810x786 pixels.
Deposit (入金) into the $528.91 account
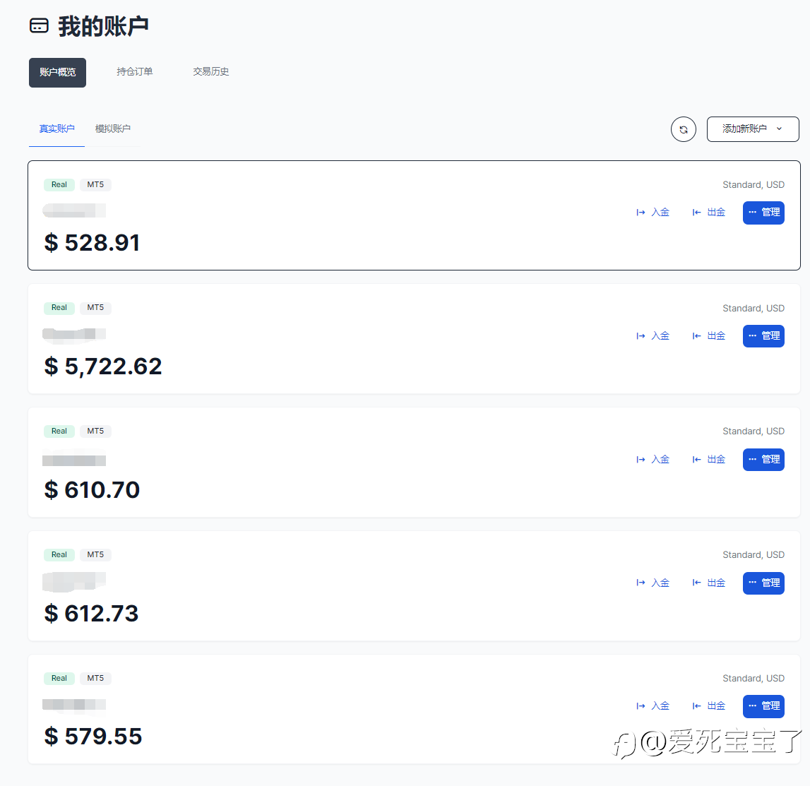point(653,213)
